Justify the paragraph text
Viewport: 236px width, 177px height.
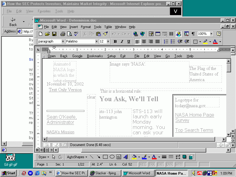click(158, 41)
